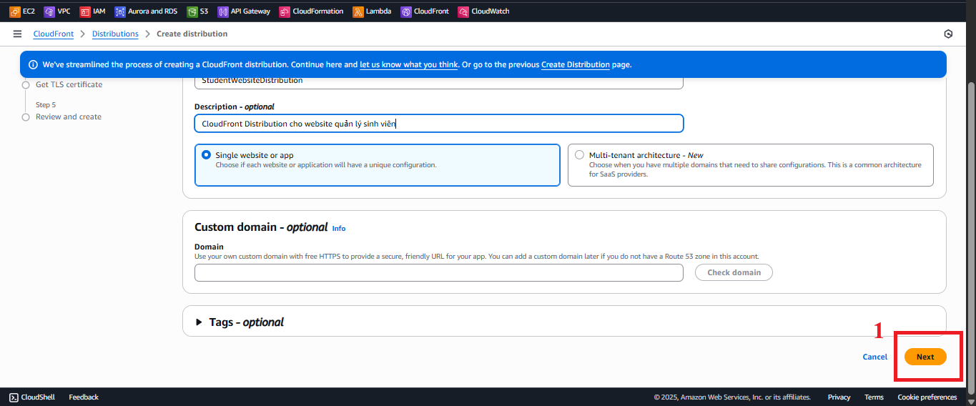Click into the Domain input field
The width and height of the screenshot is (976, 406).
point(439,272)
